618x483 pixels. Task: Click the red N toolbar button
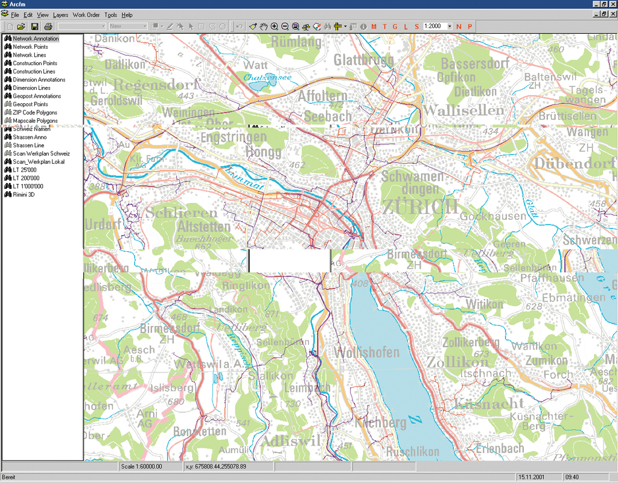(x=459, y=27)
